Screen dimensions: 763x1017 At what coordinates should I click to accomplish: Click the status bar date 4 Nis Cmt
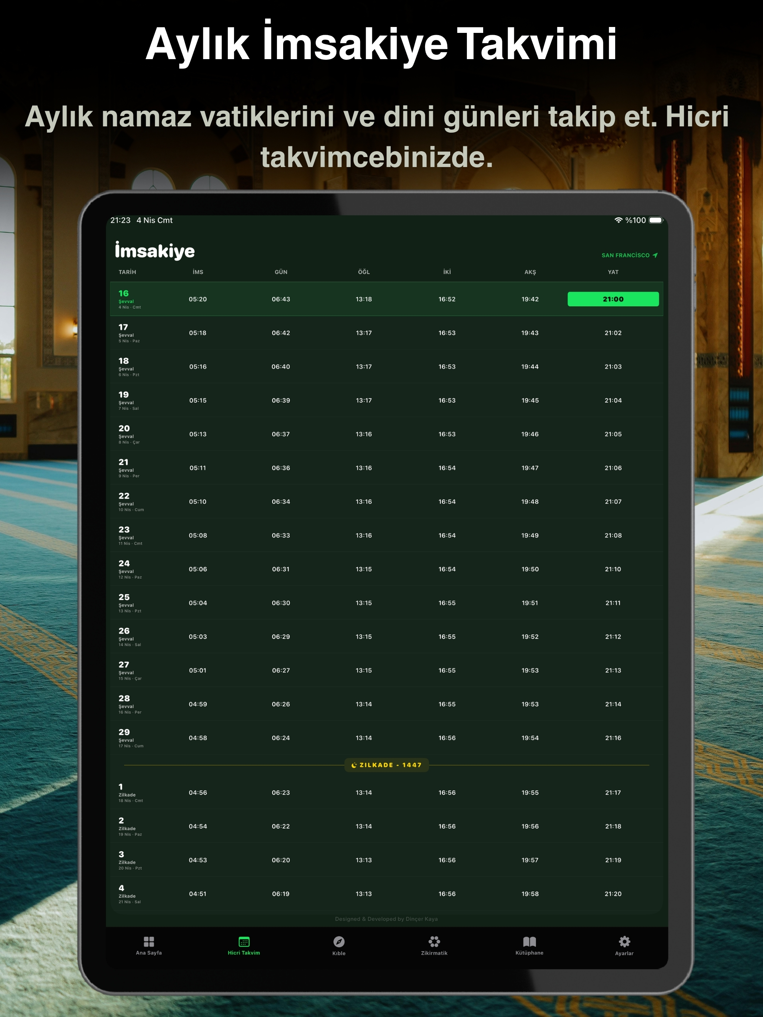pyautogui.click(x=155, y=220)
